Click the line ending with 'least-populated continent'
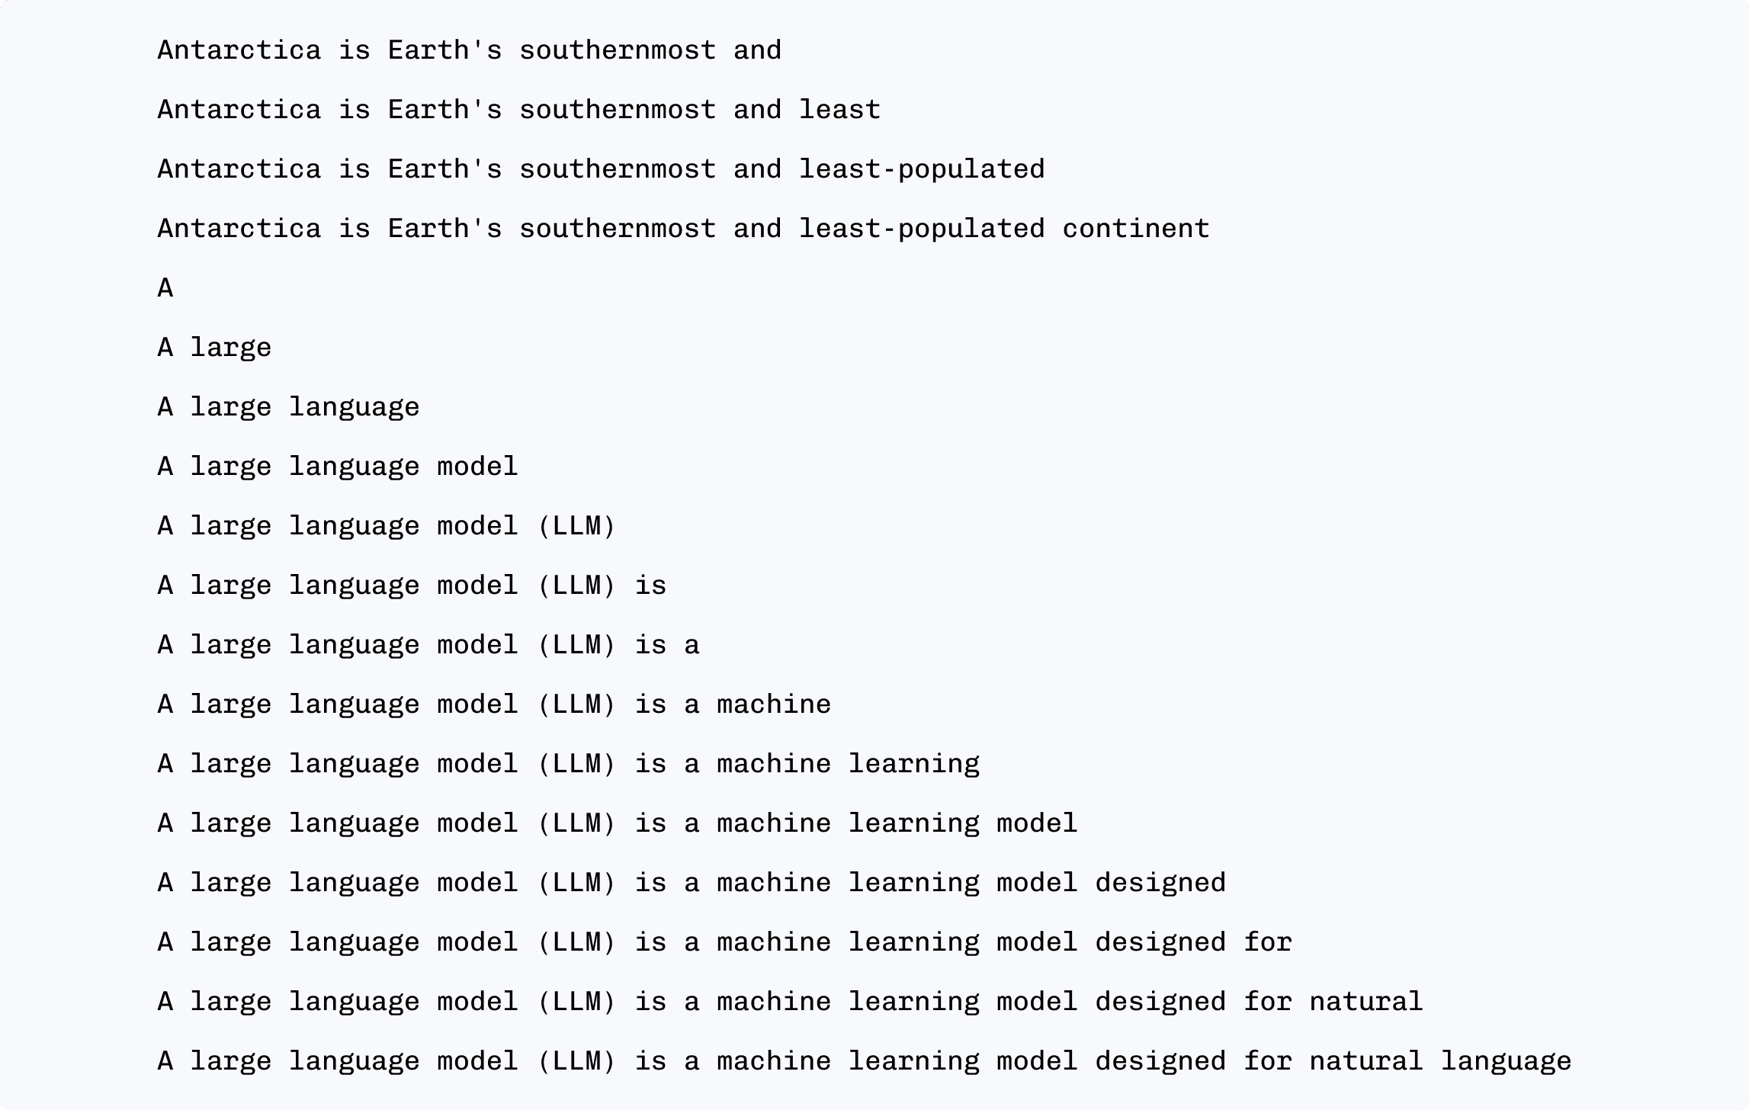 click(684, 229)
